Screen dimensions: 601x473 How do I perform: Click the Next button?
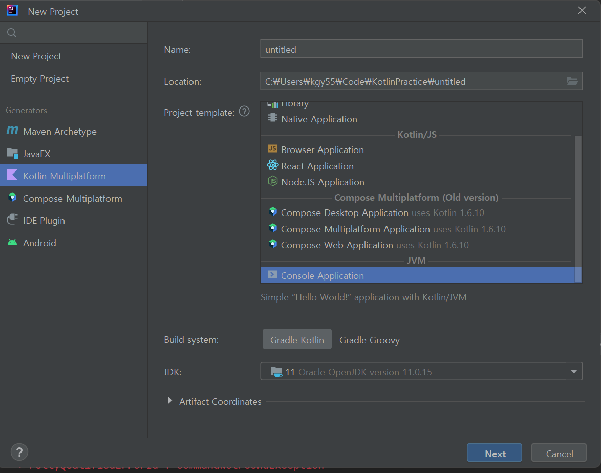(494, 453)
